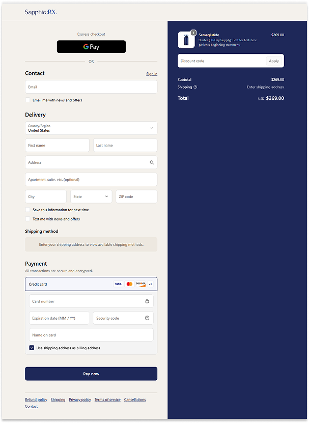Screen dimensions: 309x423
Task: Focus the Last name field
Action: (125, 146)
